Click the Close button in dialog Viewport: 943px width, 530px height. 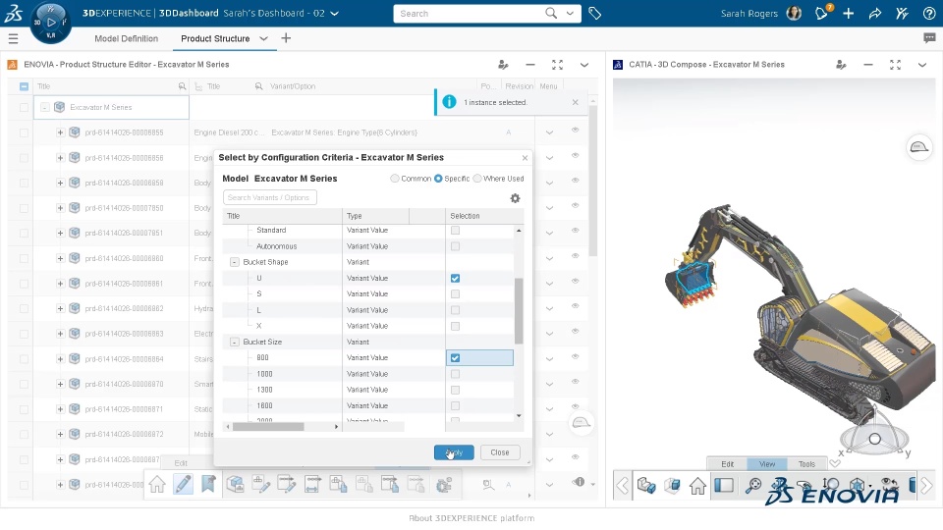(x=500, y=452)
